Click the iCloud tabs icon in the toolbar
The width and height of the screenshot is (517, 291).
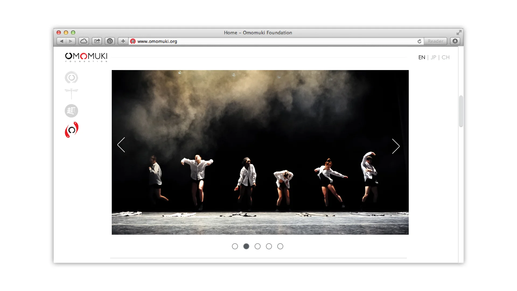coord(83,41)
